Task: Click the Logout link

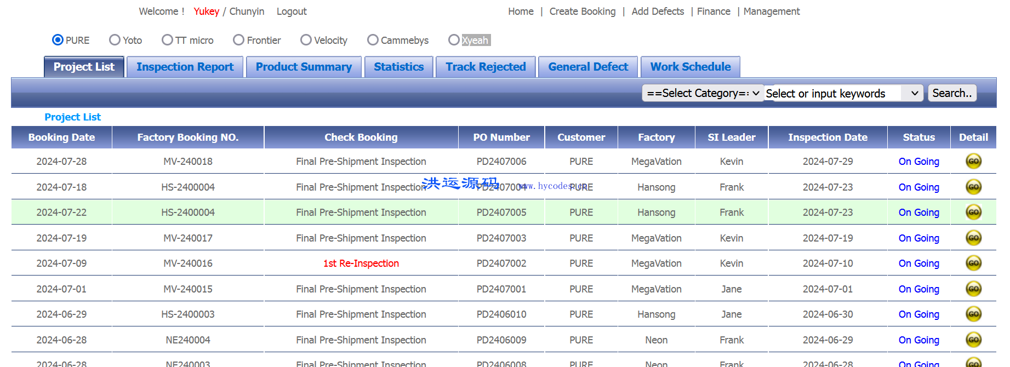Action: point(291,12)
